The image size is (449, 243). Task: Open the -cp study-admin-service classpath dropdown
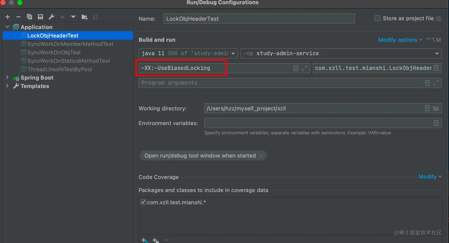pos(341,53)
